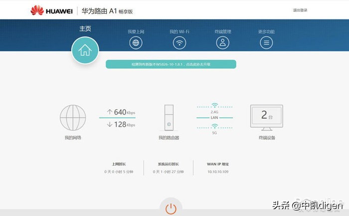Switch to the 我要上网 tab label

point(136,31)
